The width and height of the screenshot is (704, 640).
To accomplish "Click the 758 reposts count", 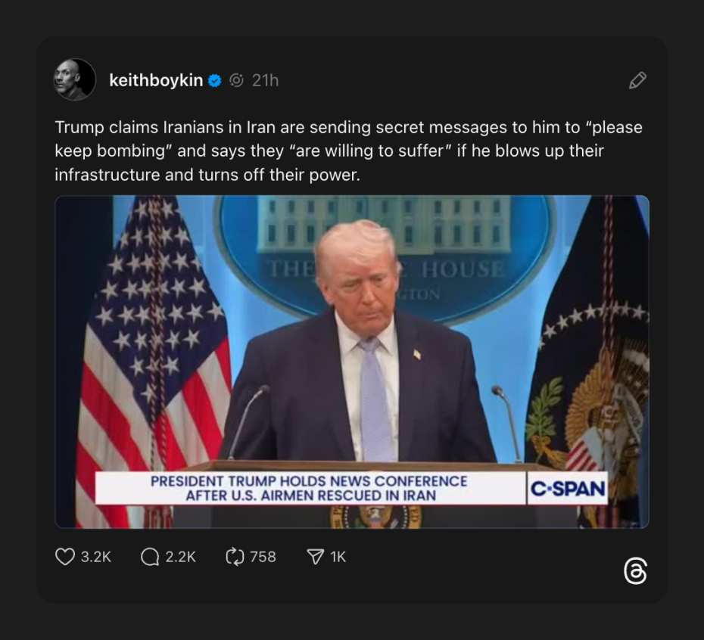I will [x=263, y=557].
